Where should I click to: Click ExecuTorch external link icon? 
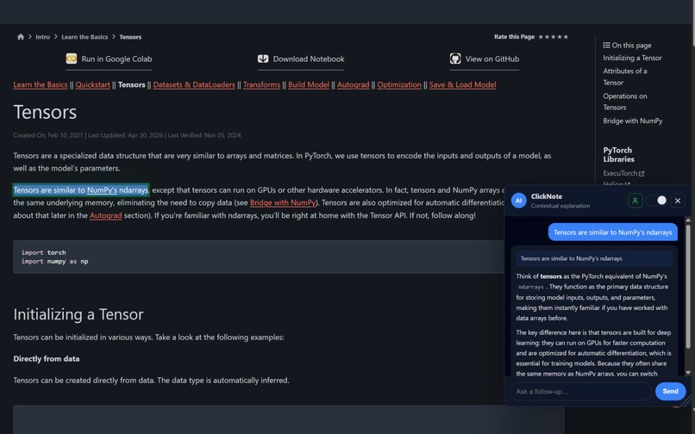click(642, 174)
